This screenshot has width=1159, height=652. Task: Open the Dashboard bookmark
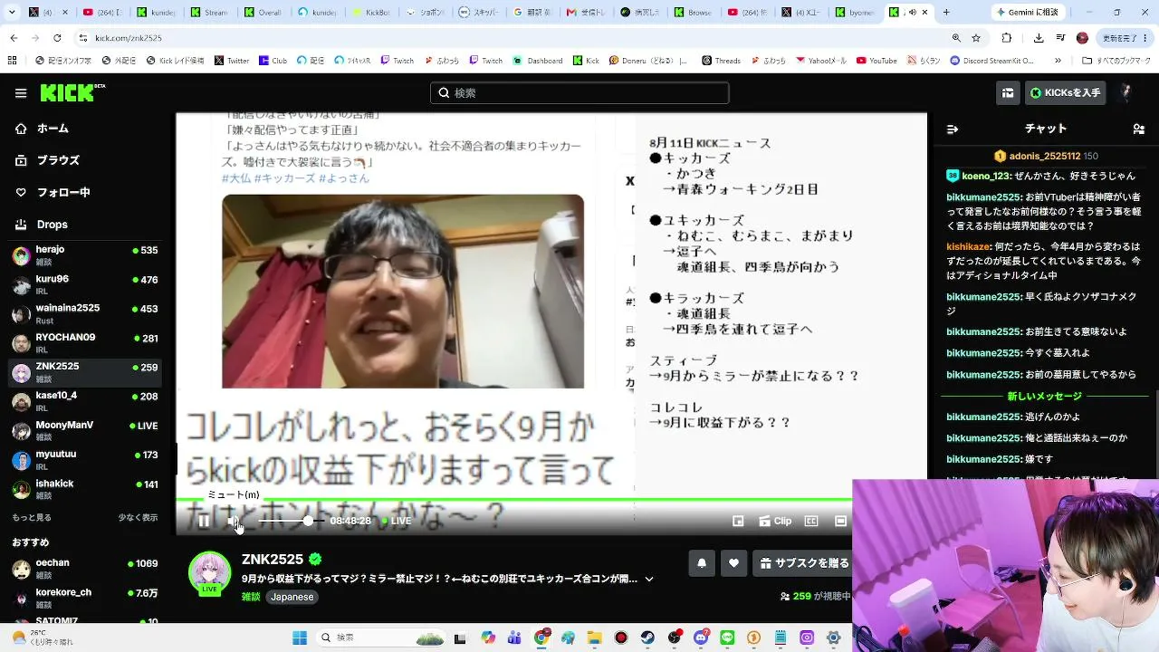[x=538, y=61]
